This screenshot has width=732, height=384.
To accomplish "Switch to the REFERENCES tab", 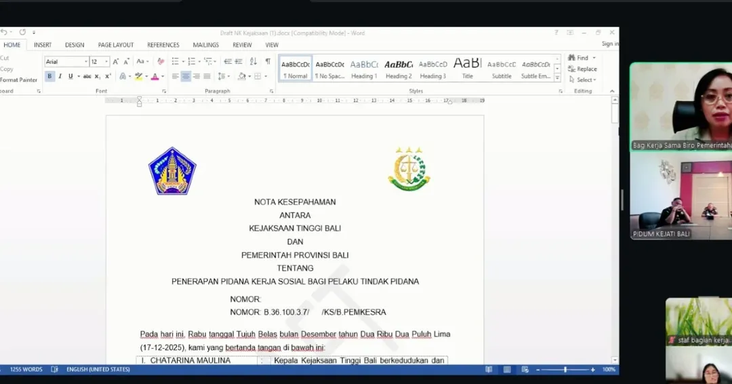I will 163,45.
